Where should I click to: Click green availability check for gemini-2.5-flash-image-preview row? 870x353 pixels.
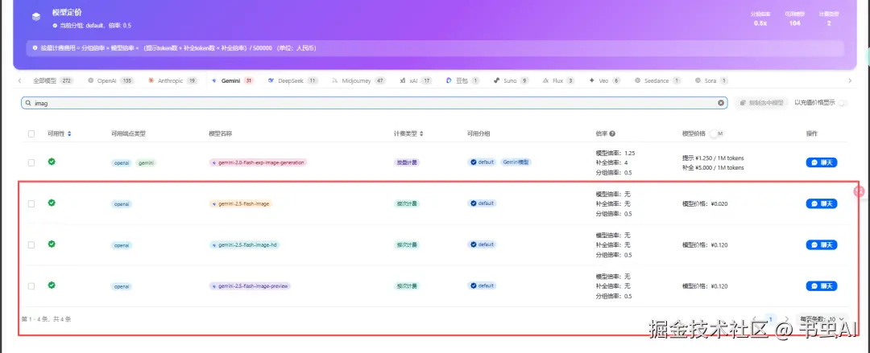52,285
